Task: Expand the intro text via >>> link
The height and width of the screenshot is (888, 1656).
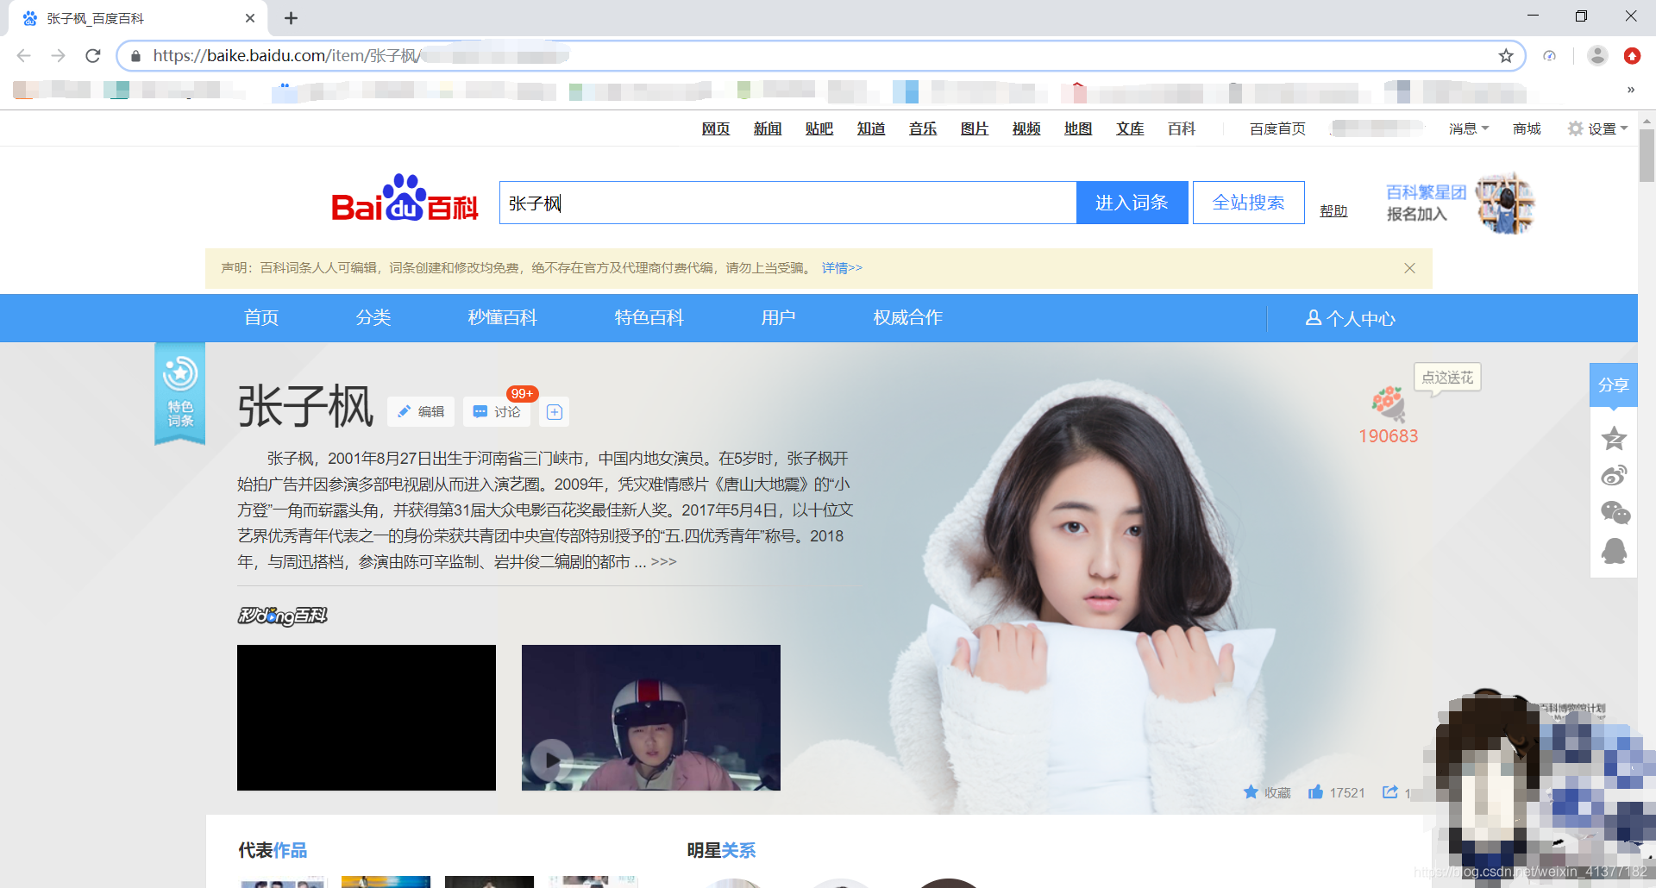Action: click(664, 561)
